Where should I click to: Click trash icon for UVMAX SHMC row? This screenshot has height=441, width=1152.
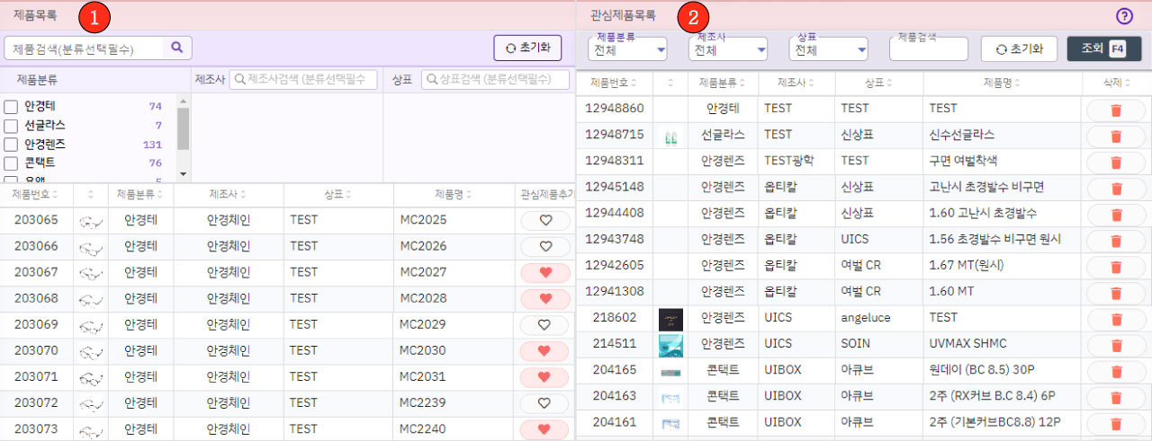pyautogui.click(x=1115, y=344)
